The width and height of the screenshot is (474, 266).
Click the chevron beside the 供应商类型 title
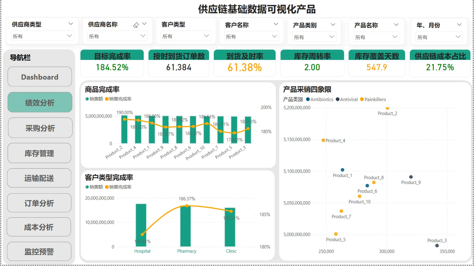pyautogui.click(x=71, y=24)
